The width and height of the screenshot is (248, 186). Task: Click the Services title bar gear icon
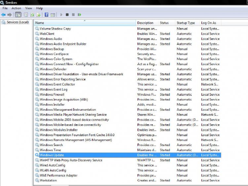pos(2,2)
